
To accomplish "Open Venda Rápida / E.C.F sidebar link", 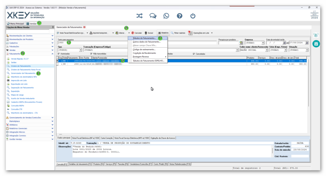I will point(20,59).
